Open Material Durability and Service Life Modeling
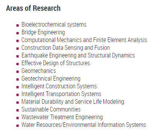This screenshot has height=140, width=168. [73, 102]
